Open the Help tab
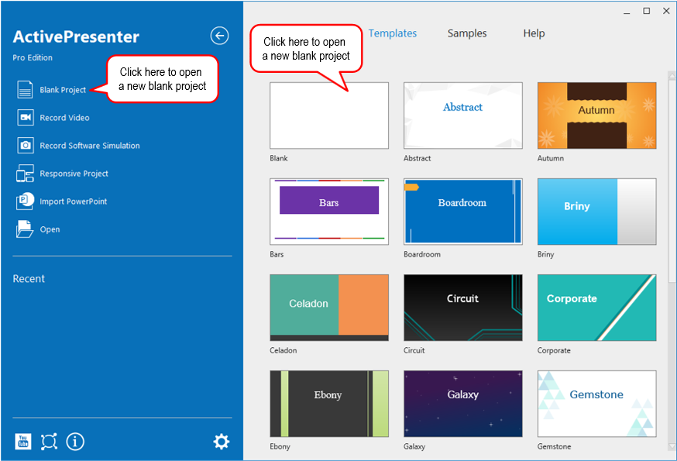This screenshot has width=677, height=461. coord(534,33)
